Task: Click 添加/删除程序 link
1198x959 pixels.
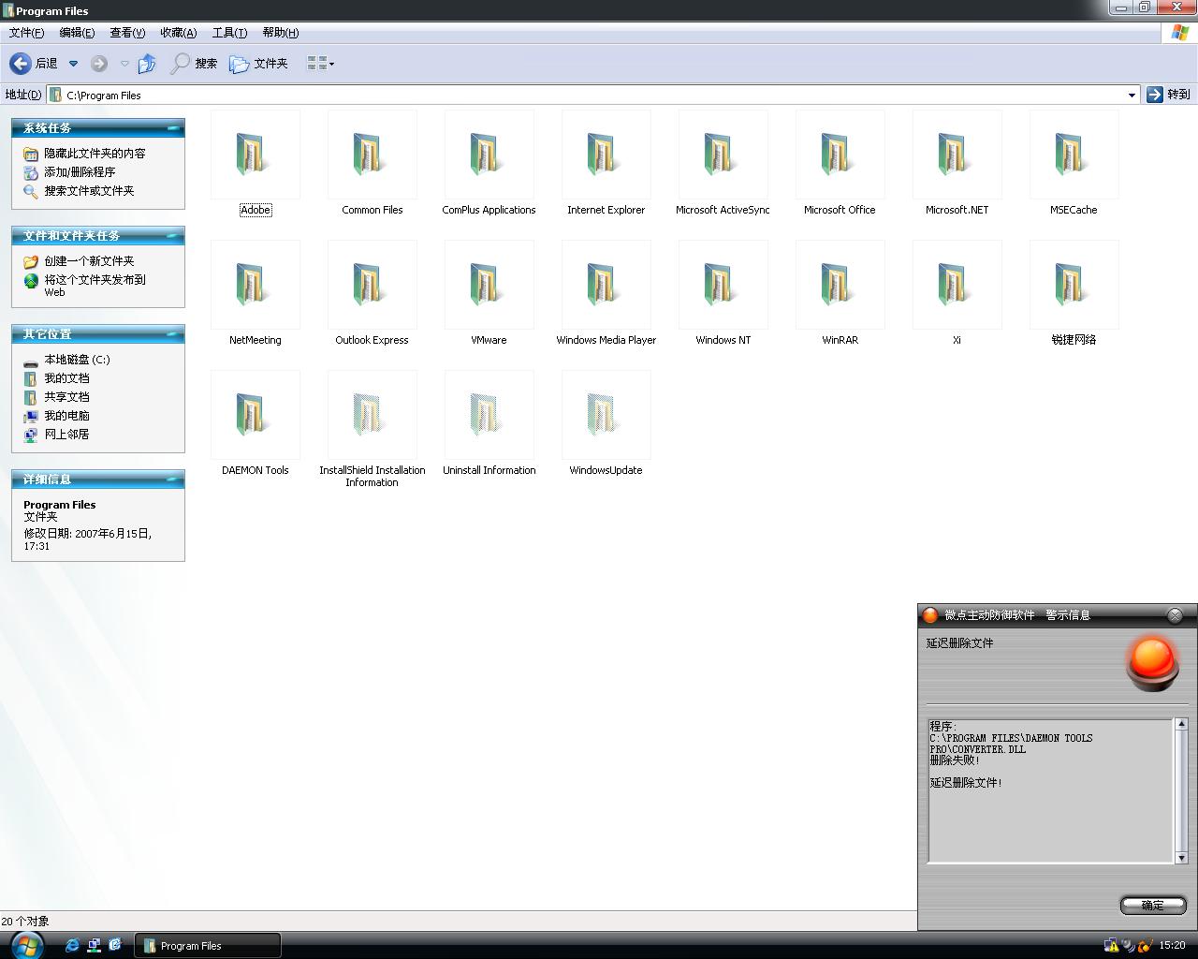Action: (x=80, y=172)
